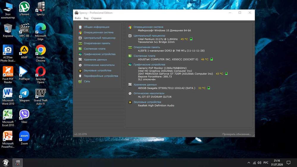Open Системная плата summary heading link
297x167 pixels.
coord(144,56)
